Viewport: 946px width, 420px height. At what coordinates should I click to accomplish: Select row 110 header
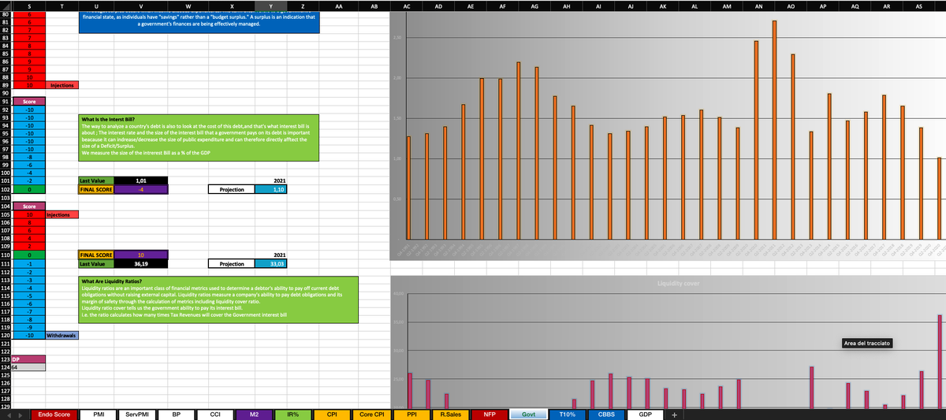click(x=6, y=255)
